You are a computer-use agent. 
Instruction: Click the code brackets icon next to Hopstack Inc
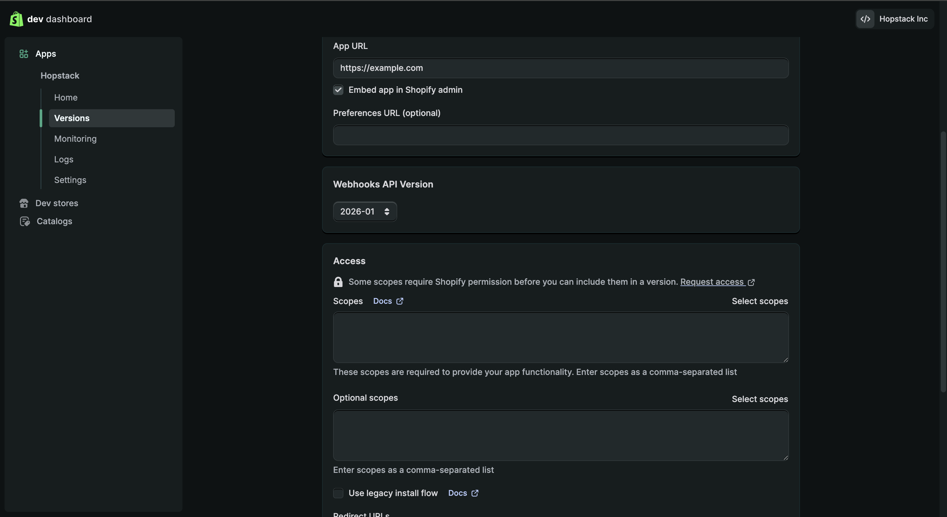tap(865, 19)
